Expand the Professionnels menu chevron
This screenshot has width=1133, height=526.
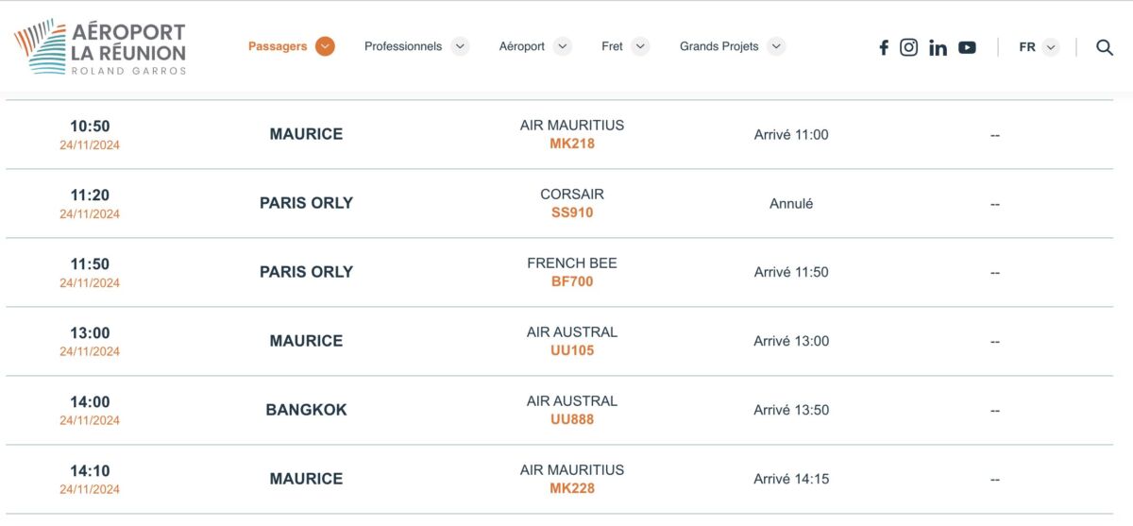(x=460, y=46)
